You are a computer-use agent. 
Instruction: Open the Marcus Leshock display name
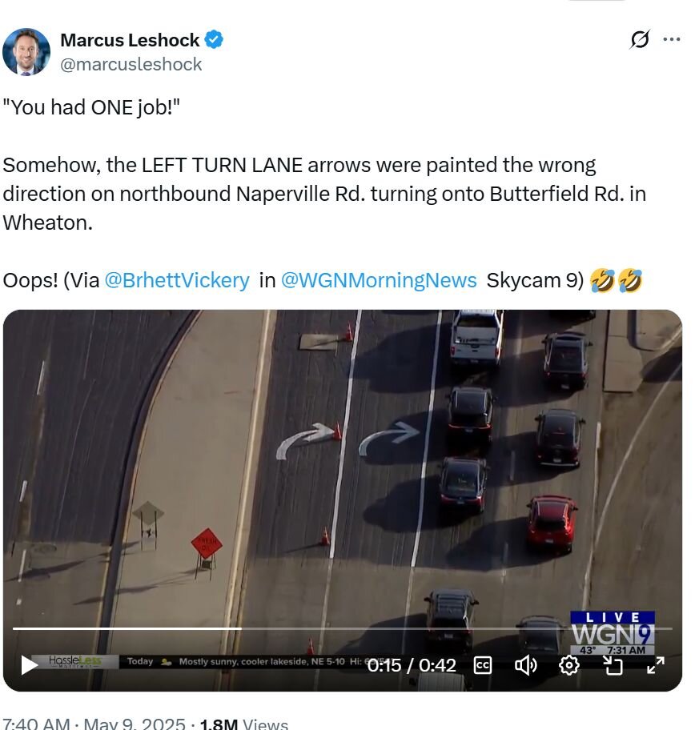[130, 40]
